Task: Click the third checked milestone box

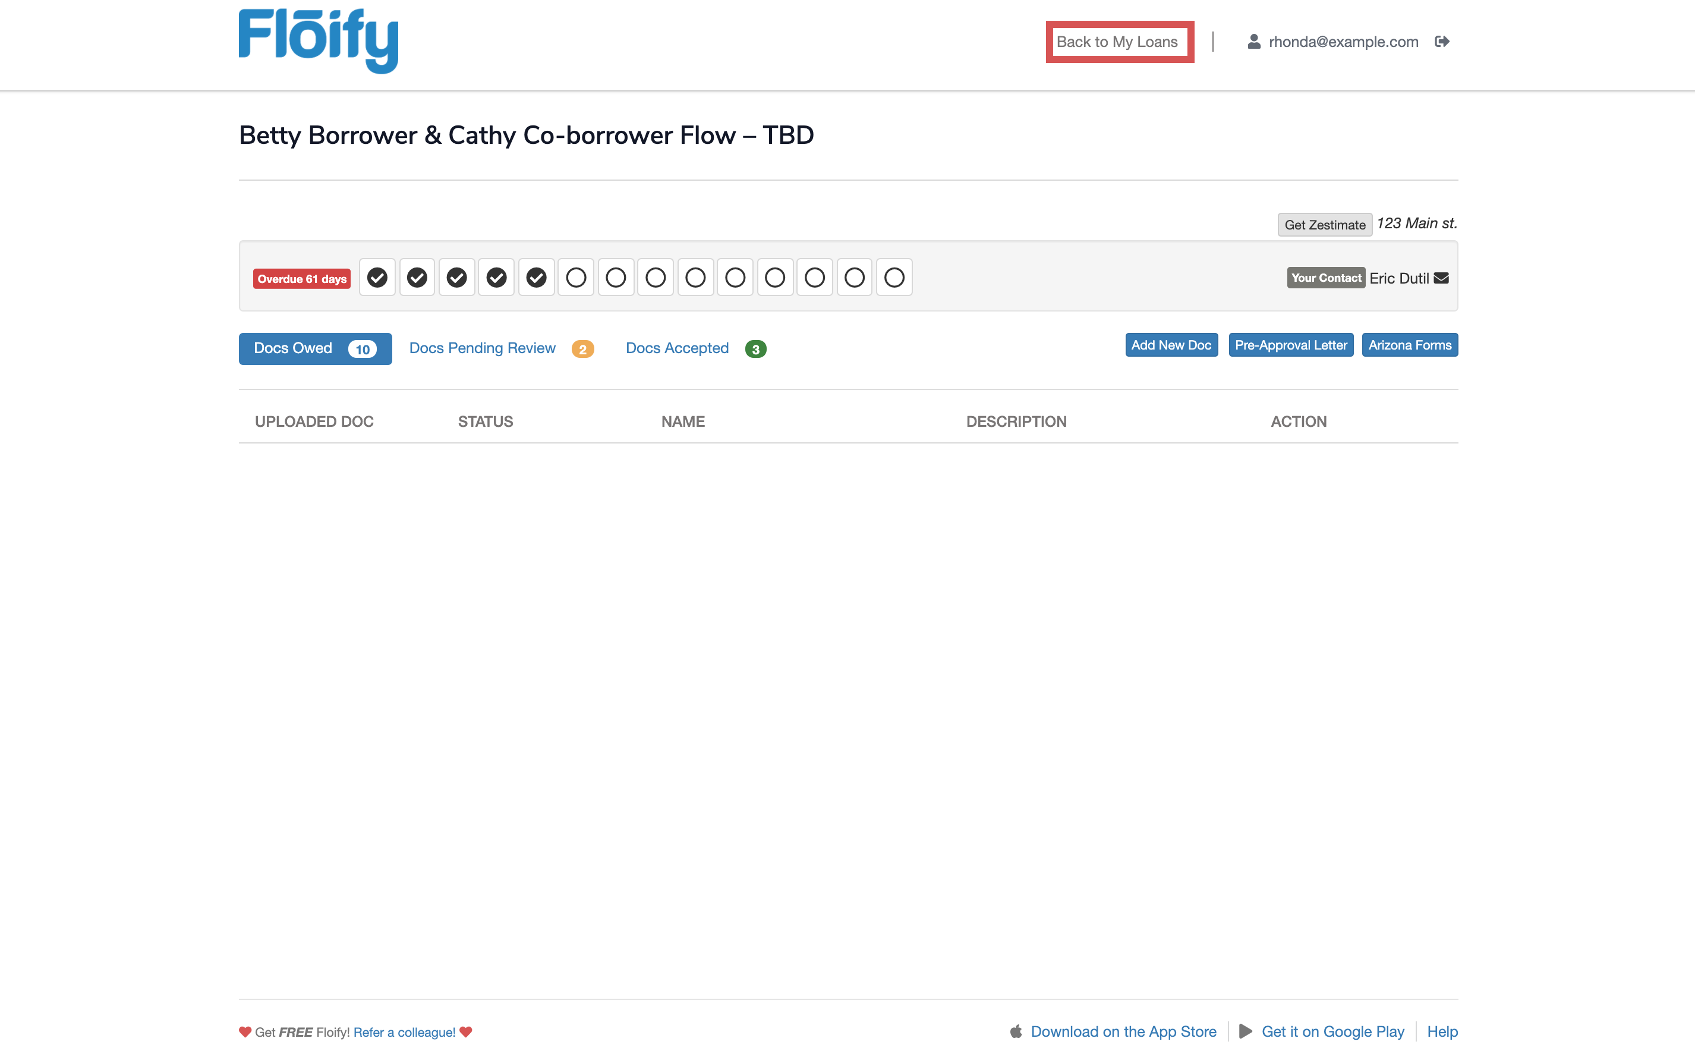Action: 457,278
